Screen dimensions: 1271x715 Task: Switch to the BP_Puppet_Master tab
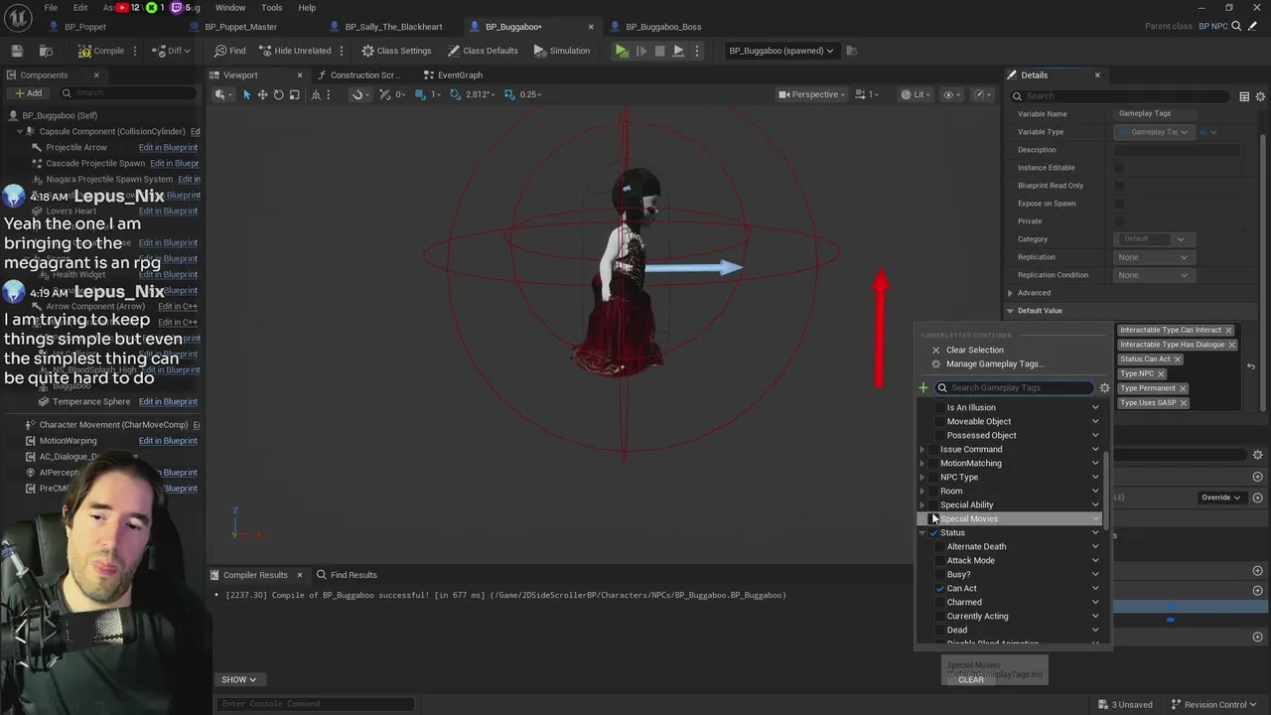(241, 27)
